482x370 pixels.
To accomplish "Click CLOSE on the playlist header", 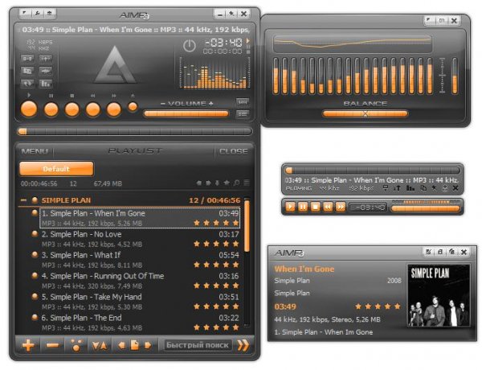I will point(233,151).
